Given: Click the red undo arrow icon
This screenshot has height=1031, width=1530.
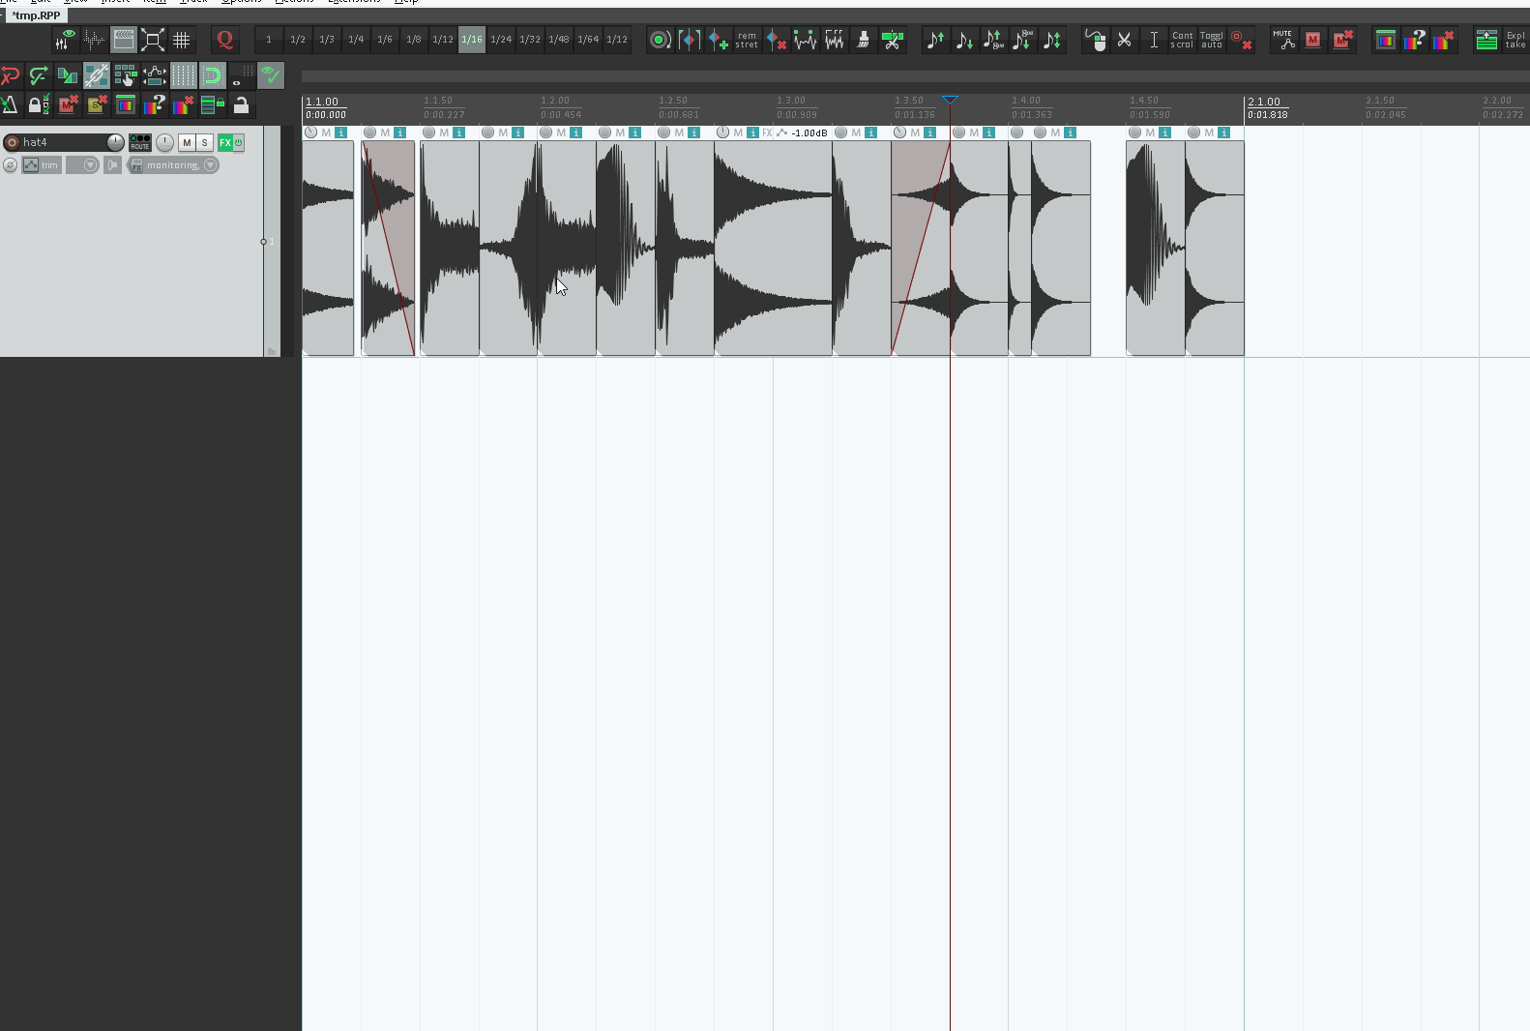Looking at the screenshot, I should pos(11,75).
